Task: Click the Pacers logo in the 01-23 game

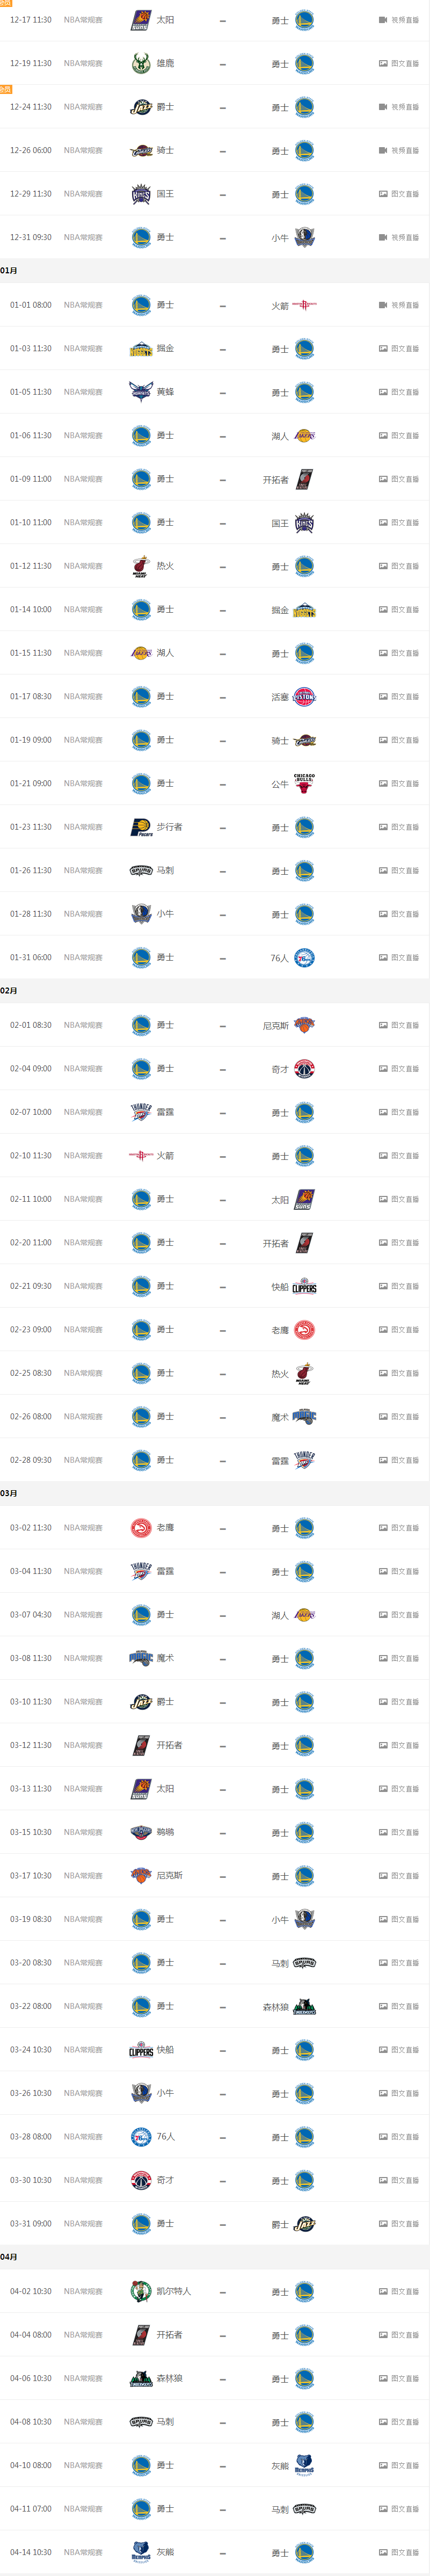Action: click(141, 827)
